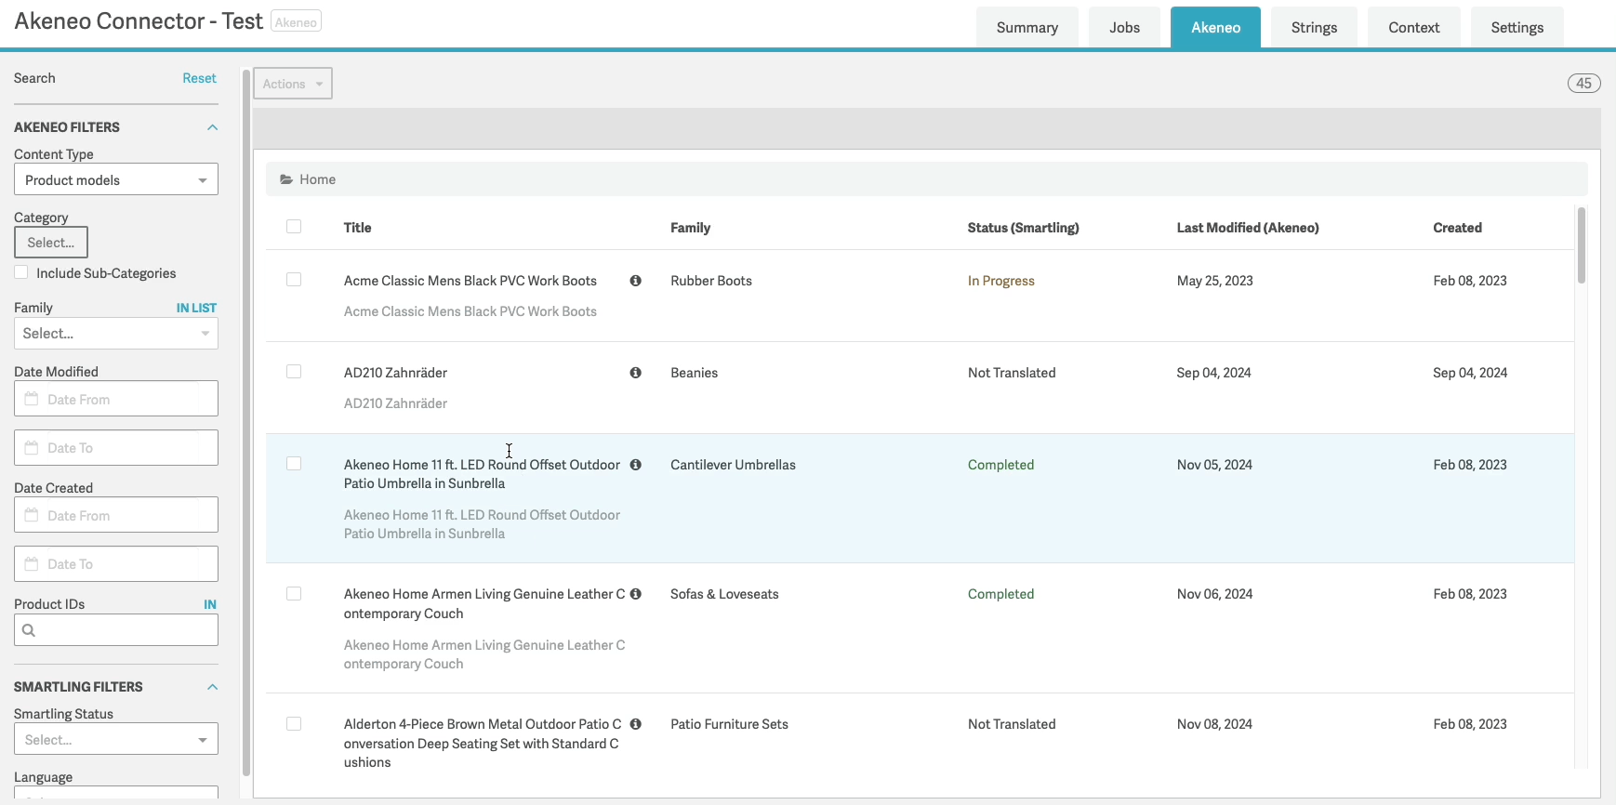Select the Alderton Patio Set row checkbox

tap(294, 724)
